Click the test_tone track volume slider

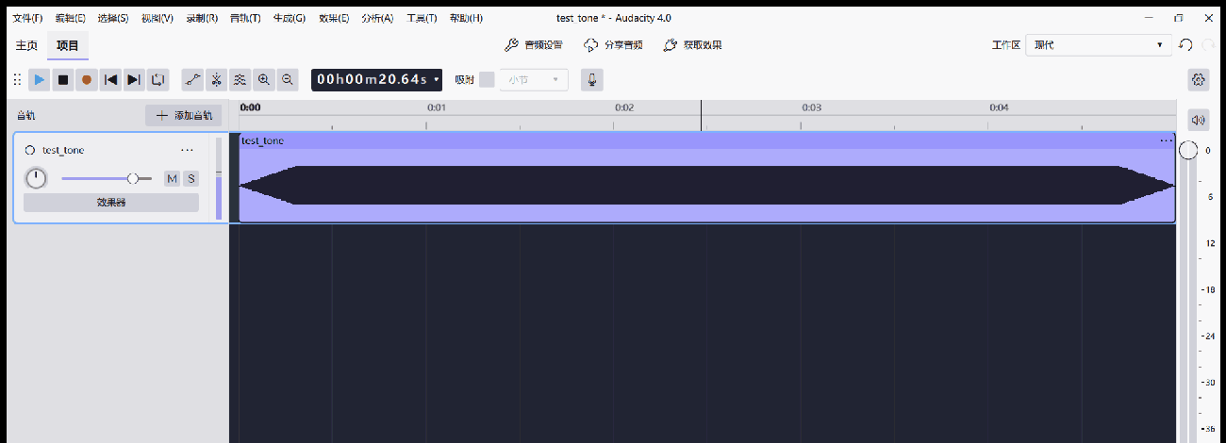[x=107, y=178]
